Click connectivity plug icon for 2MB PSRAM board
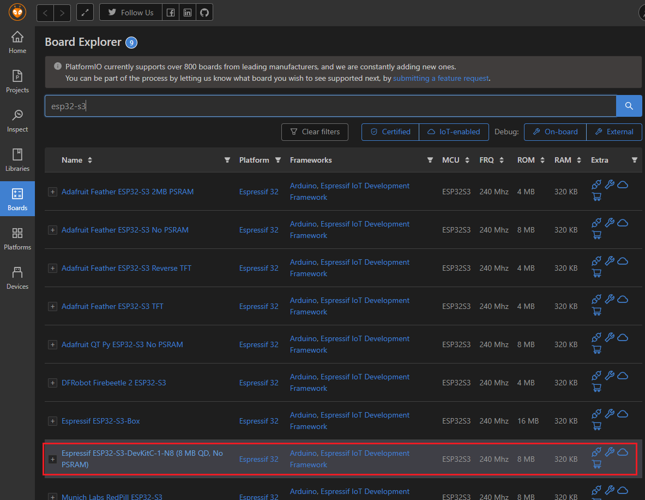 click(596, 184)
